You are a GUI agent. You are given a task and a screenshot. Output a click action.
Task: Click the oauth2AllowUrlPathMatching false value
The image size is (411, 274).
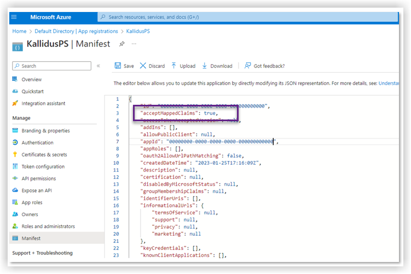coord(234,156)
